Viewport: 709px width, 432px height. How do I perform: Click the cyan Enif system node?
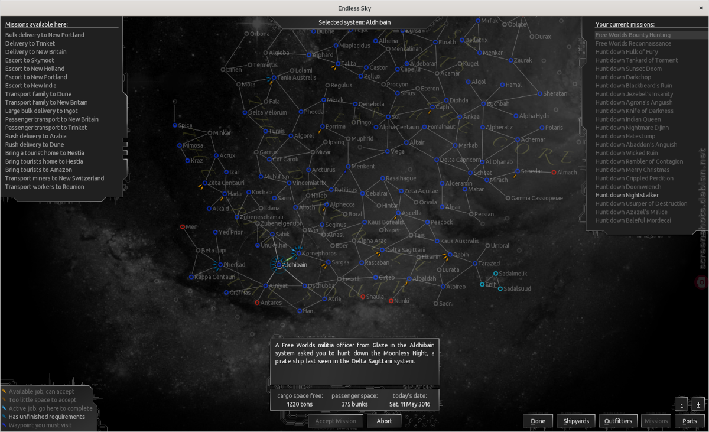click(482, 284)
